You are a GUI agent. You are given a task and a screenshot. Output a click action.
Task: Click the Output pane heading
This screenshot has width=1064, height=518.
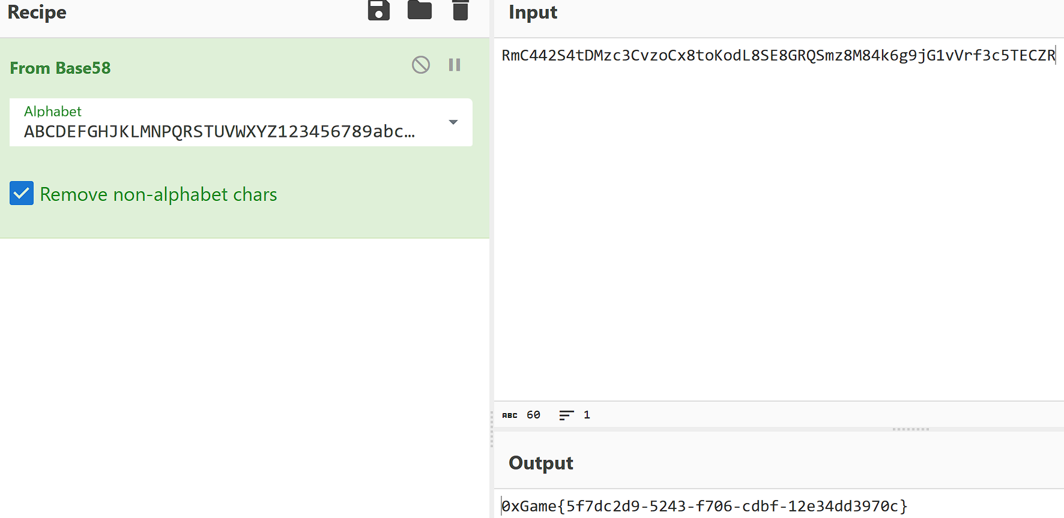pos(540,463)
